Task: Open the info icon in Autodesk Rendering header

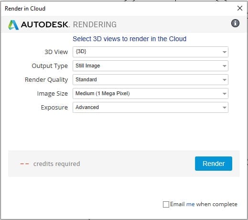Action: 235,23
